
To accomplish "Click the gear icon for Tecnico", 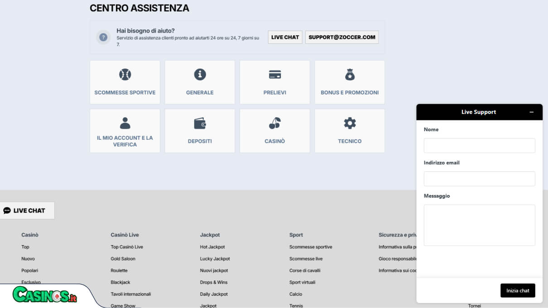I will click(x=350, y=123).
